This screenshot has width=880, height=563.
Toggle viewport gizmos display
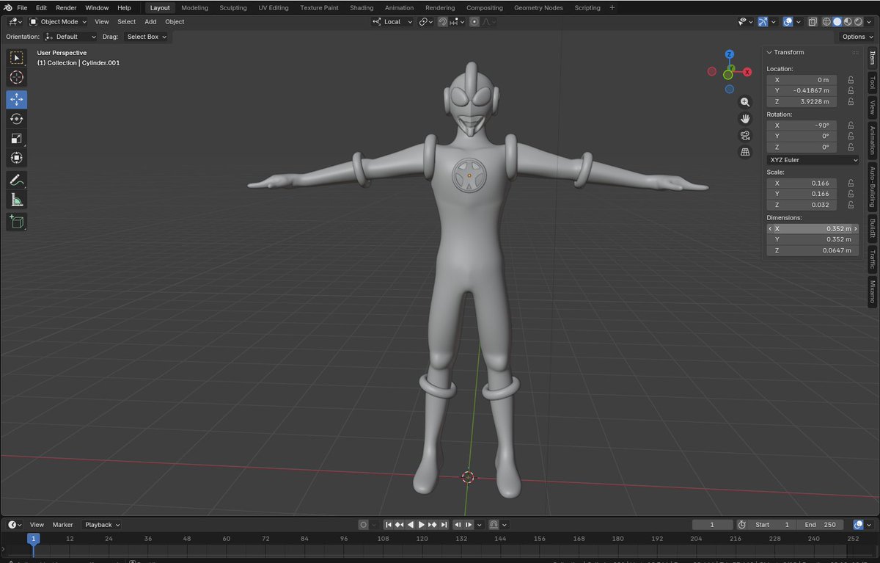[x=763, y=22]
